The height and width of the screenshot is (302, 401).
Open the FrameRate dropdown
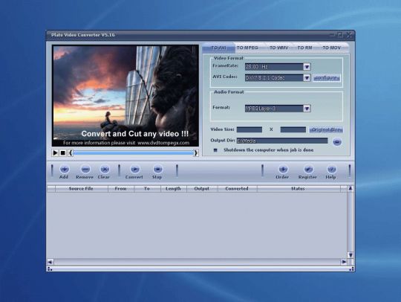[307, 67]
